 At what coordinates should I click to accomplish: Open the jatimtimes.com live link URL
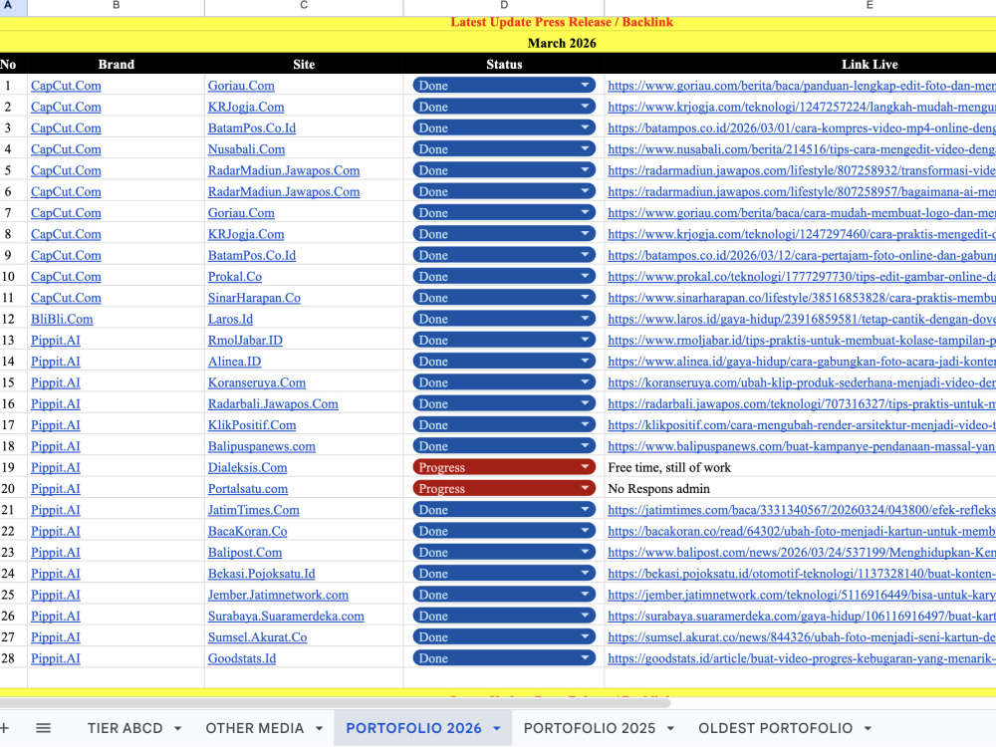tap(802, 510)
